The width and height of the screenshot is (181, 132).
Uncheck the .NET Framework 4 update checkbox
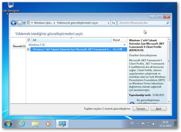tap(28, 49)
